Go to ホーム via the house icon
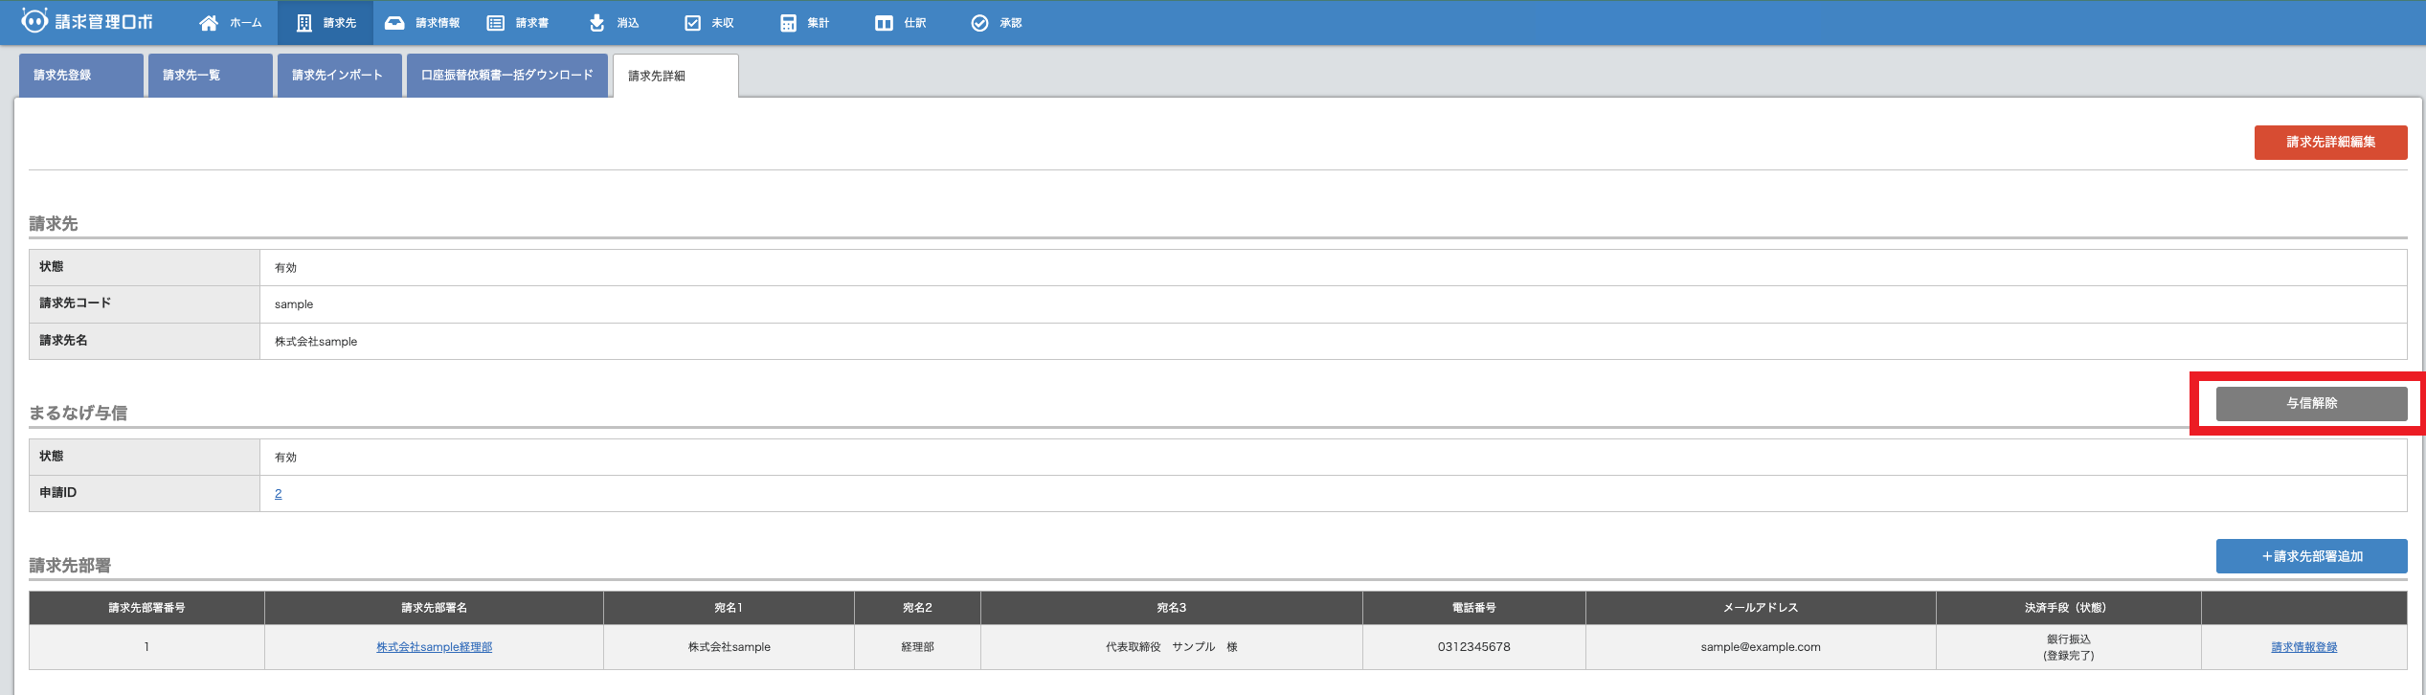2426x695 pixels. tap(209, 23)
